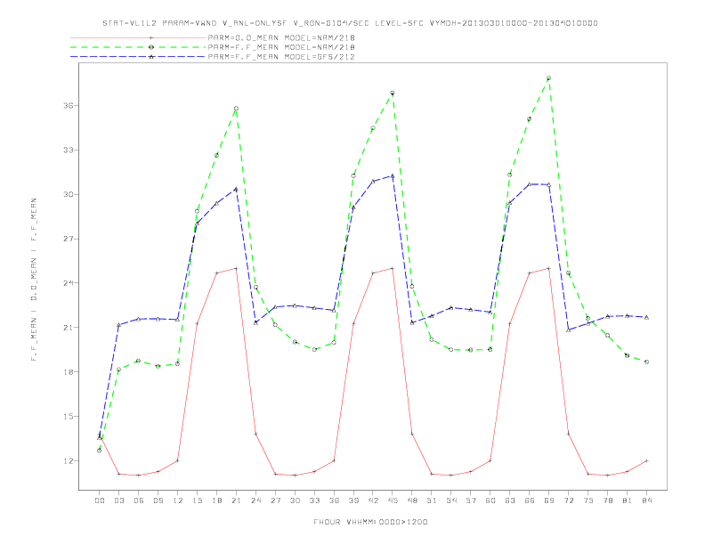Screen dimensions: 705x545
Task: Click green NAM peak marker at hour 45
Action: tap(393, 94)
